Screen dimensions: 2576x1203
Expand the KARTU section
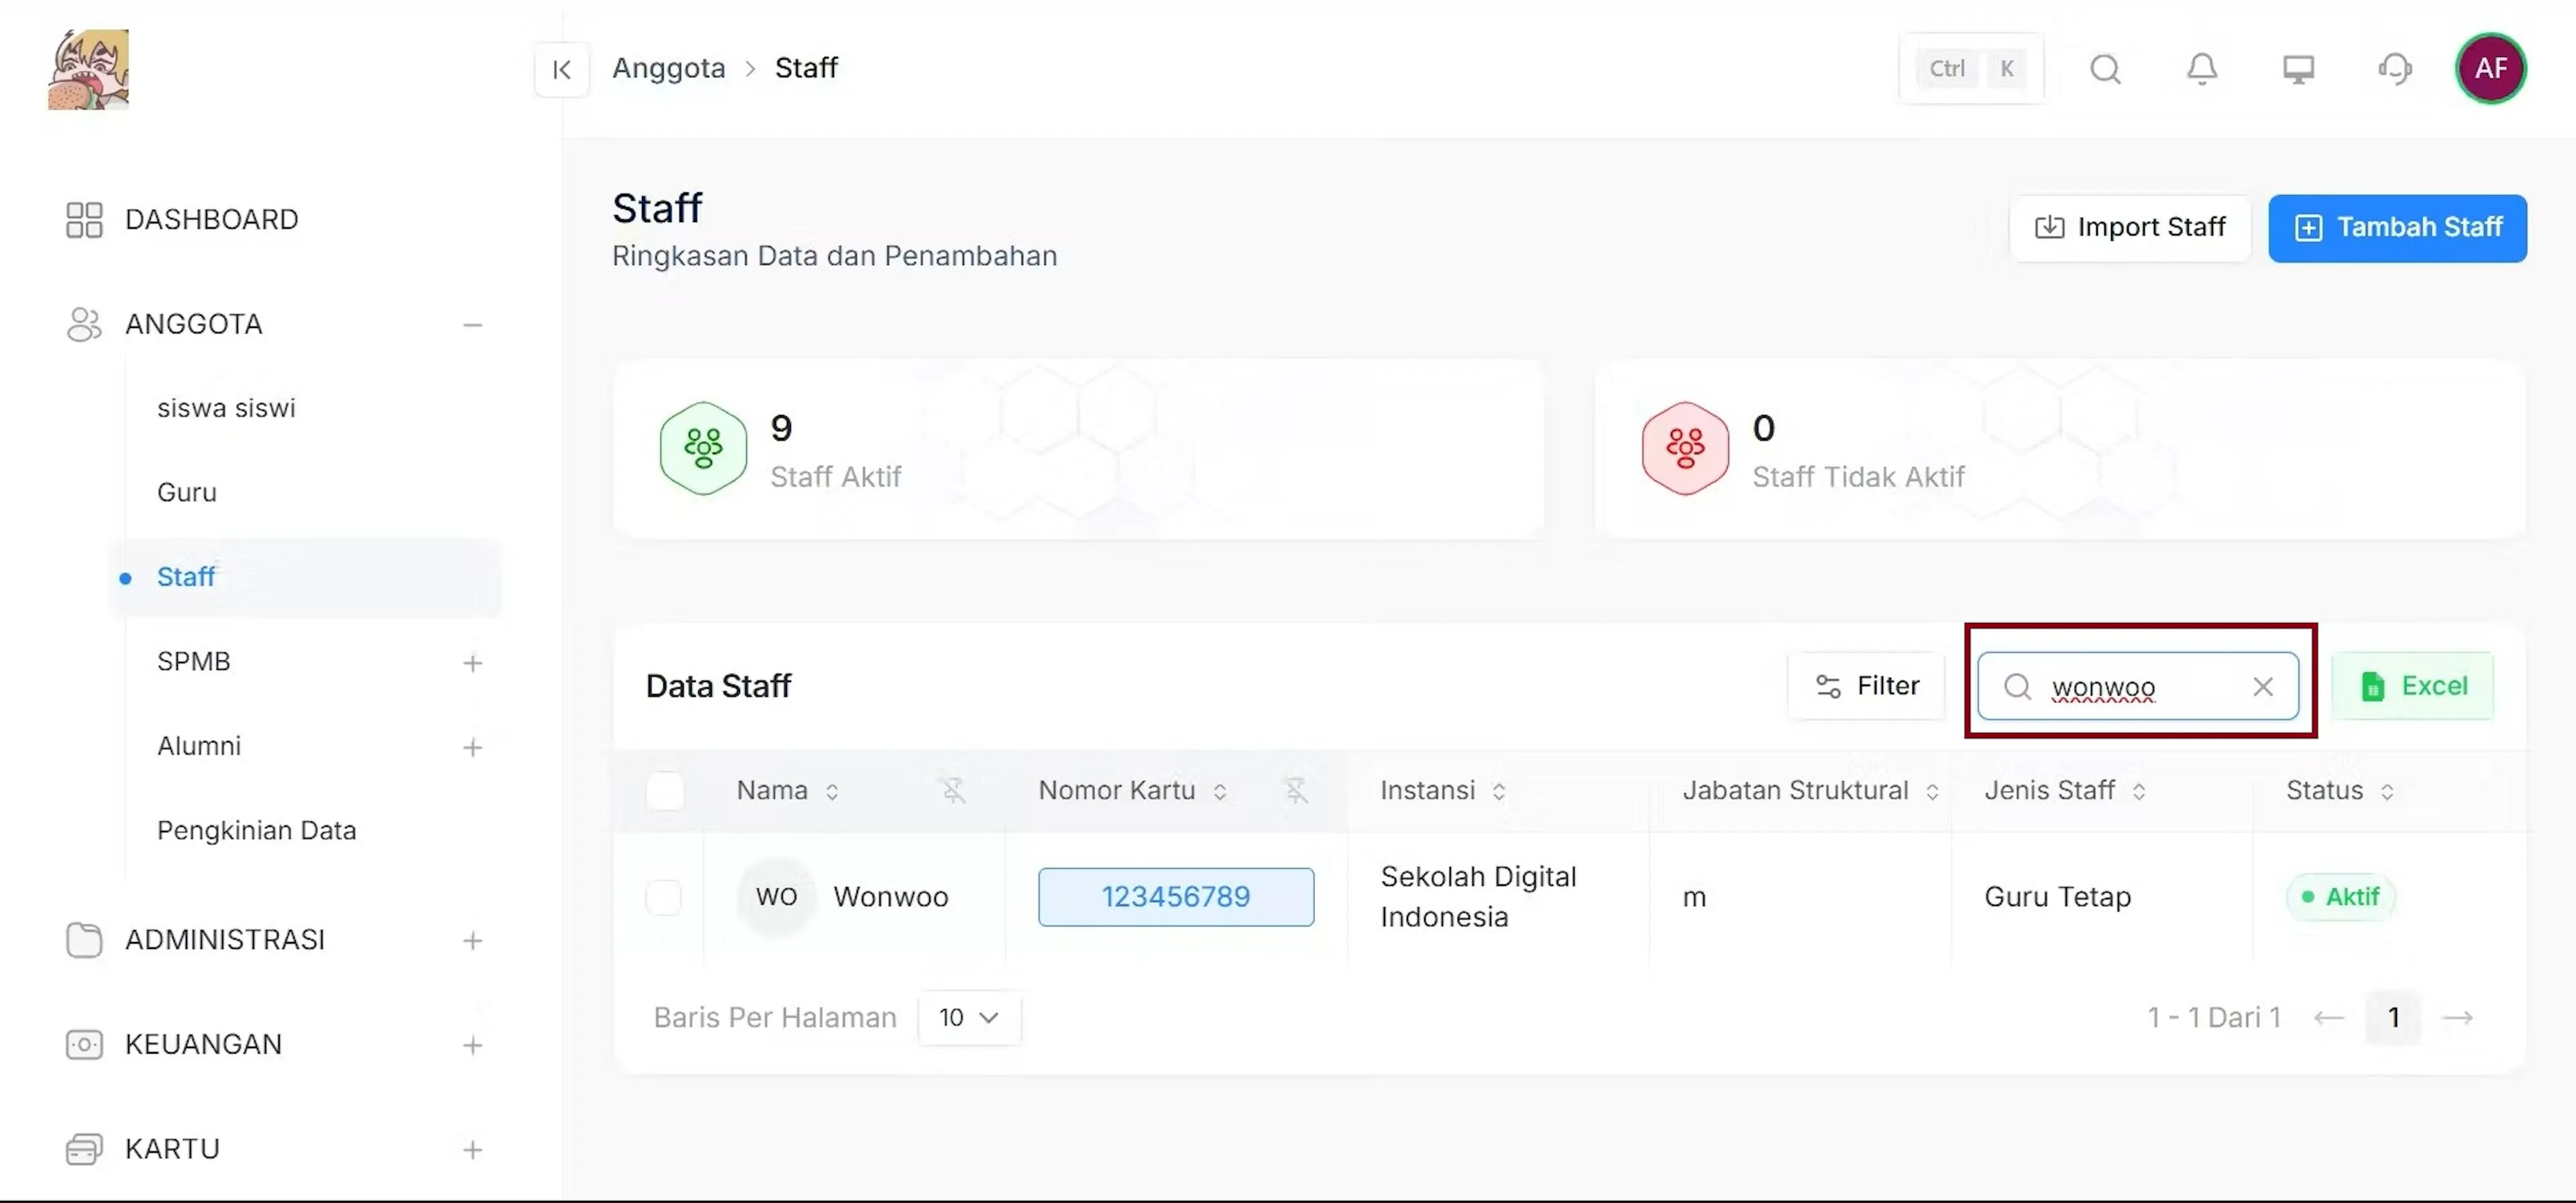click(x=472, y=1150)
